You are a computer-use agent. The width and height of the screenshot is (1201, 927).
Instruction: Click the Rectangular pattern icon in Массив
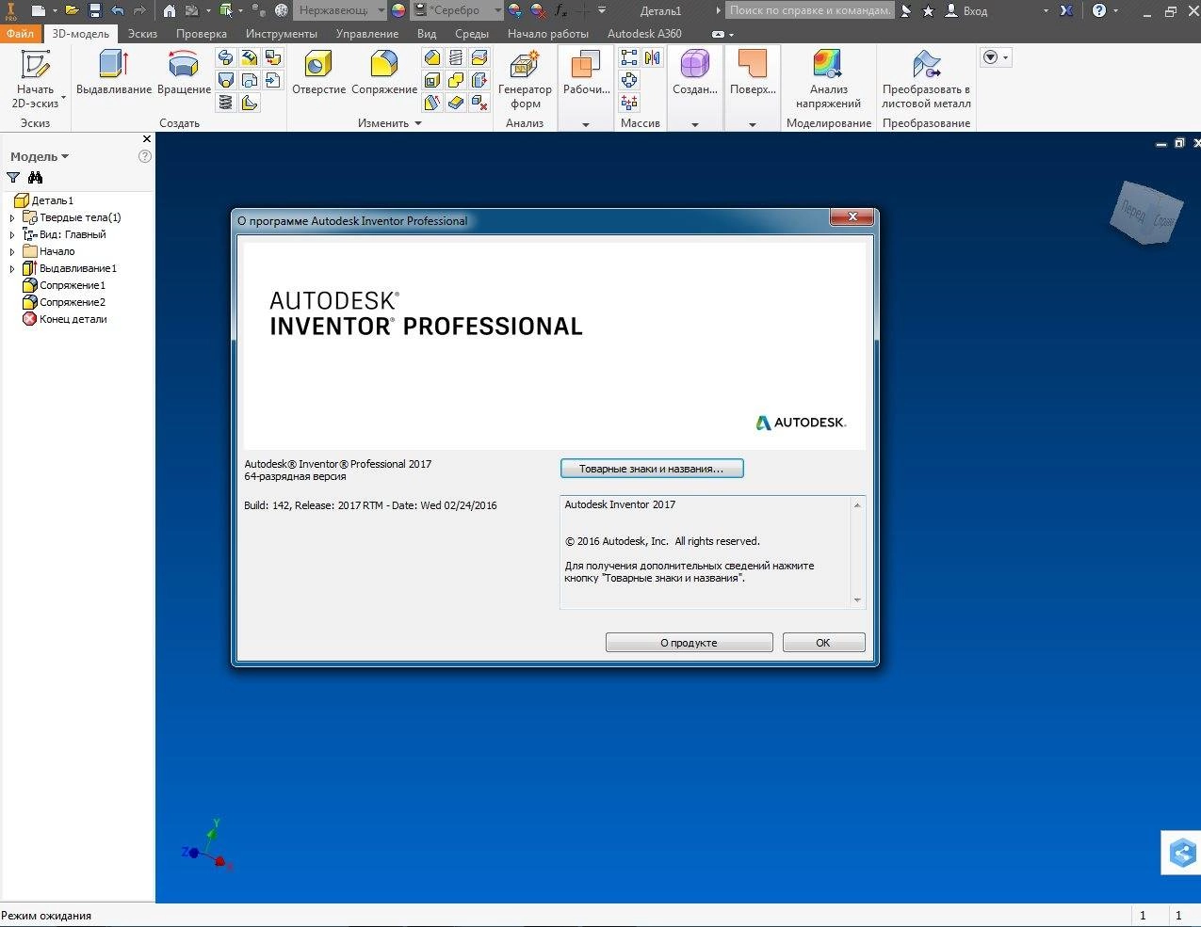[629, 58]
